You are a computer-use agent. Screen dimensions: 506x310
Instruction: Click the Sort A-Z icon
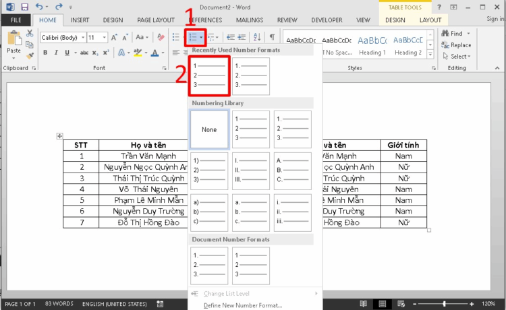(257, 38)
